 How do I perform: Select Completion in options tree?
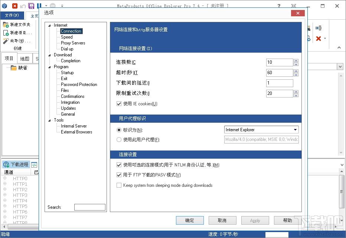[71, 61]
